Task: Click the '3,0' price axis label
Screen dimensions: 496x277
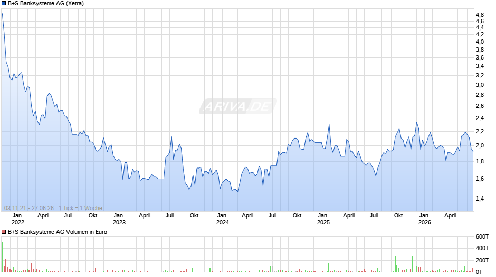Action: 480,85
